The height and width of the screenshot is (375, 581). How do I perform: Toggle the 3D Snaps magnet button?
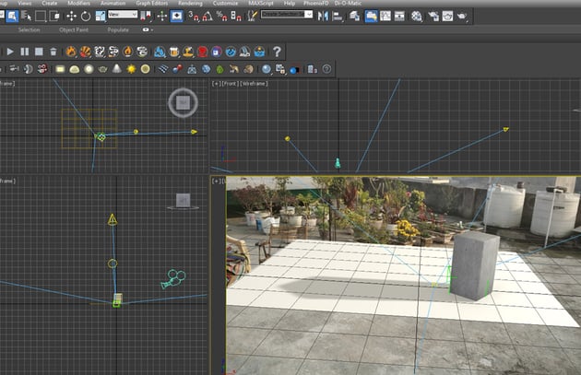click(x=193, y=16)
